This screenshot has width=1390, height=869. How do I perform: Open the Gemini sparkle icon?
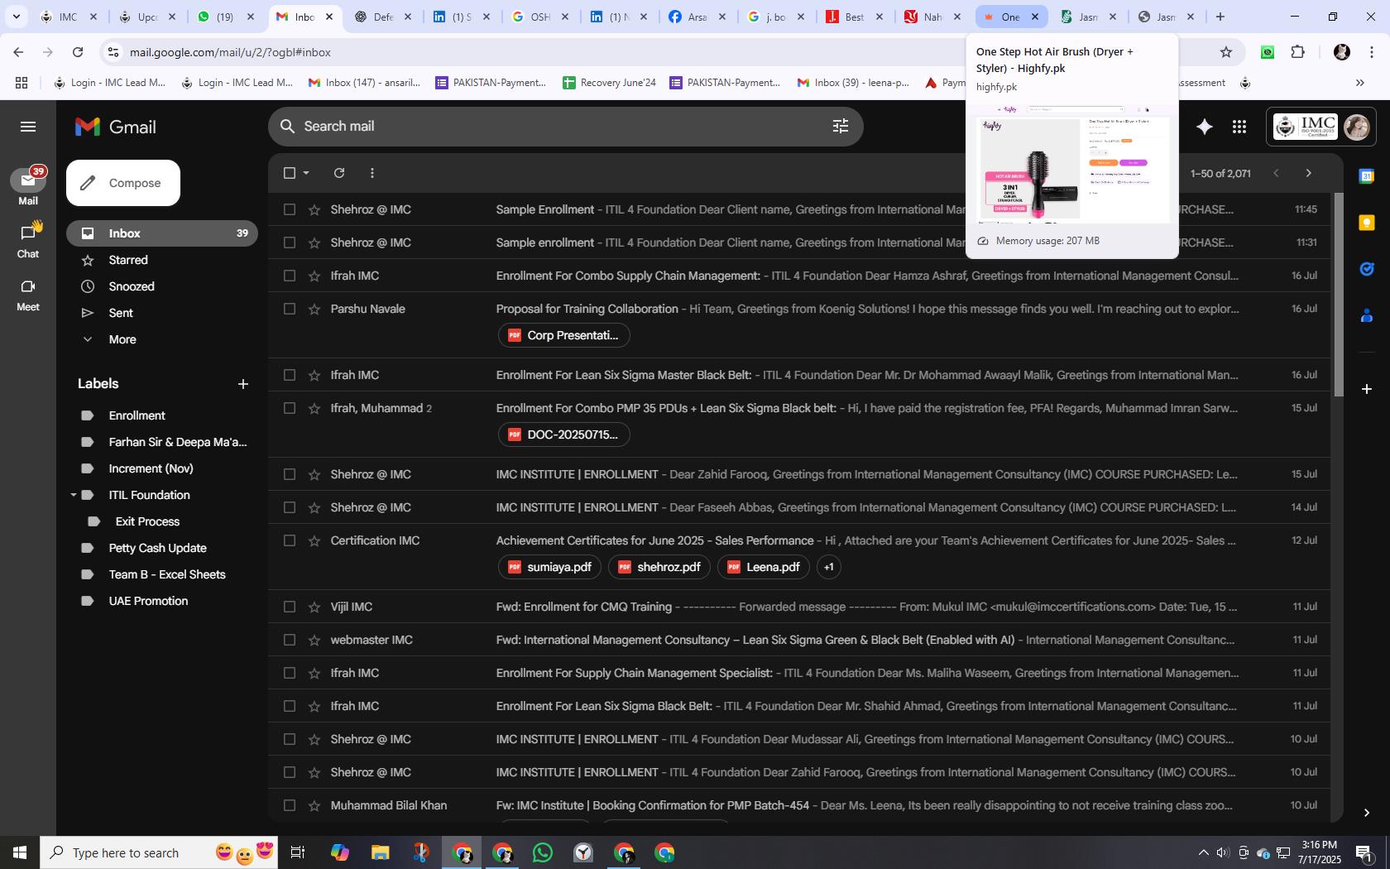pyautogui.click(x=1205, y=127)
